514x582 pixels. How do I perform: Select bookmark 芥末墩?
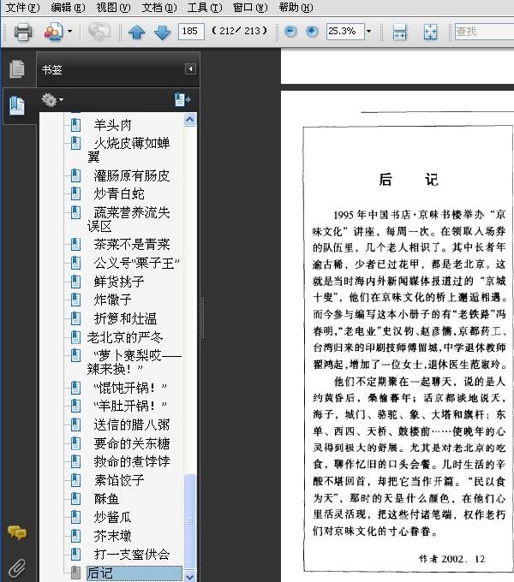(112, 536)
